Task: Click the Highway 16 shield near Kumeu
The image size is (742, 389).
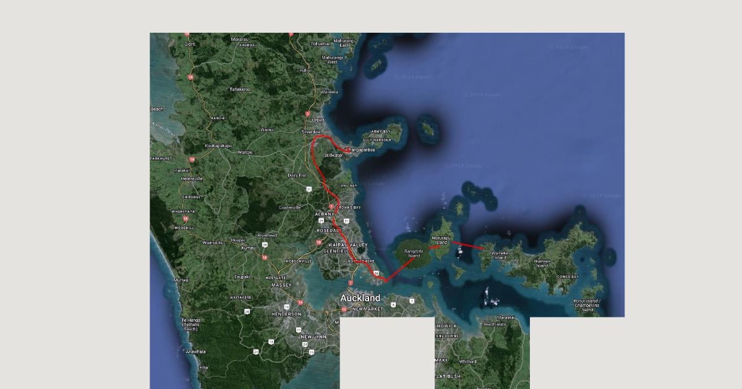Action: (264, 257)
